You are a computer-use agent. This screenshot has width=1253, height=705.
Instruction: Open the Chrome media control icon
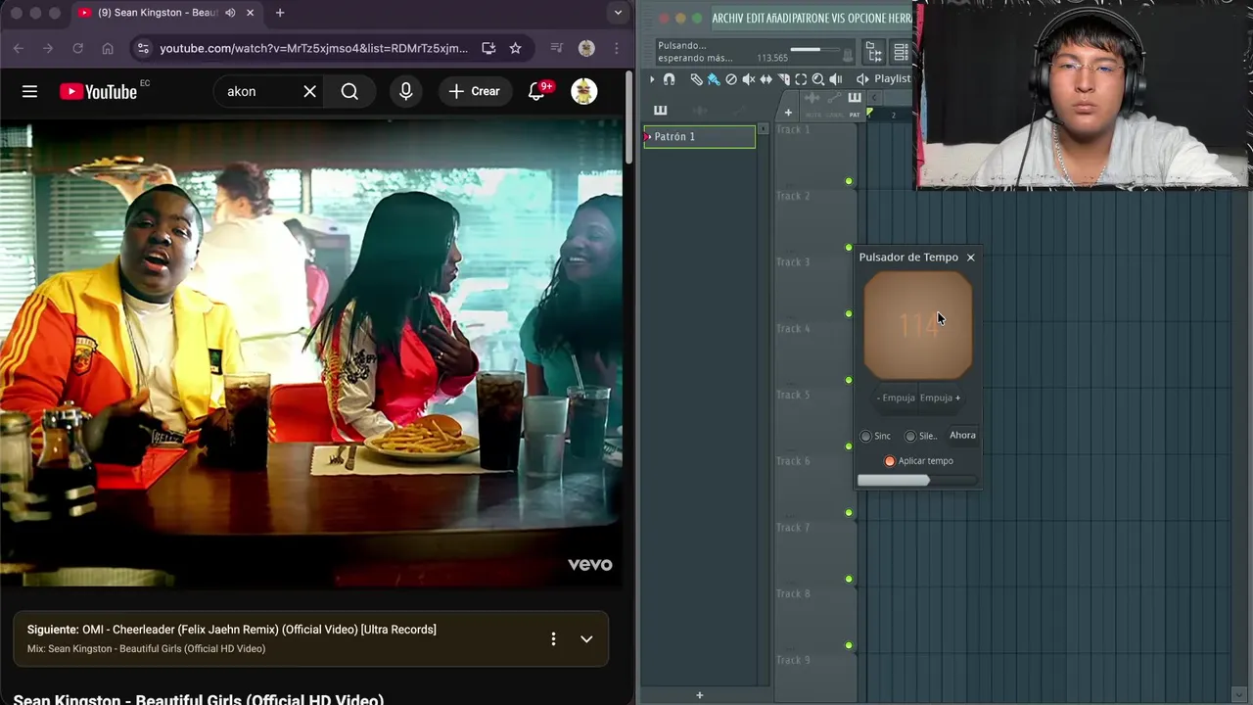coord(556,48)
